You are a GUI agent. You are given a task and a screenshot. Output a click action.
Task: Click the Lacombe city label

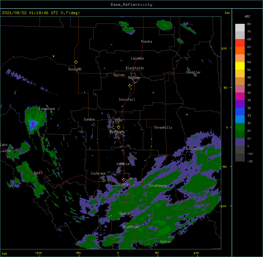pyautogui.click(x=137, y=58)
